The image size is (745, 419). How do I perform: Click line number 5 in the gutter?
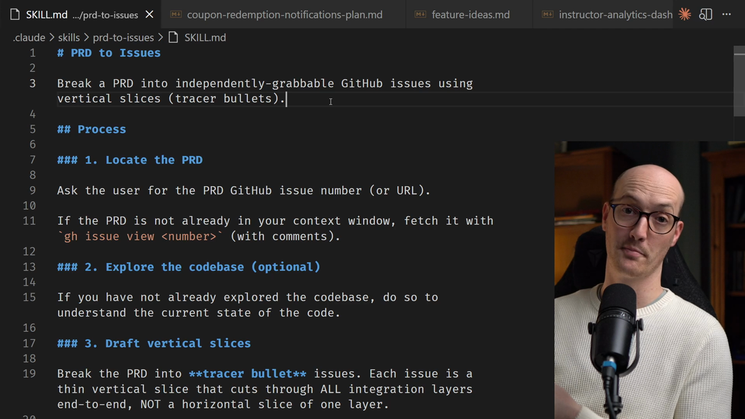(x=33, y=129)
